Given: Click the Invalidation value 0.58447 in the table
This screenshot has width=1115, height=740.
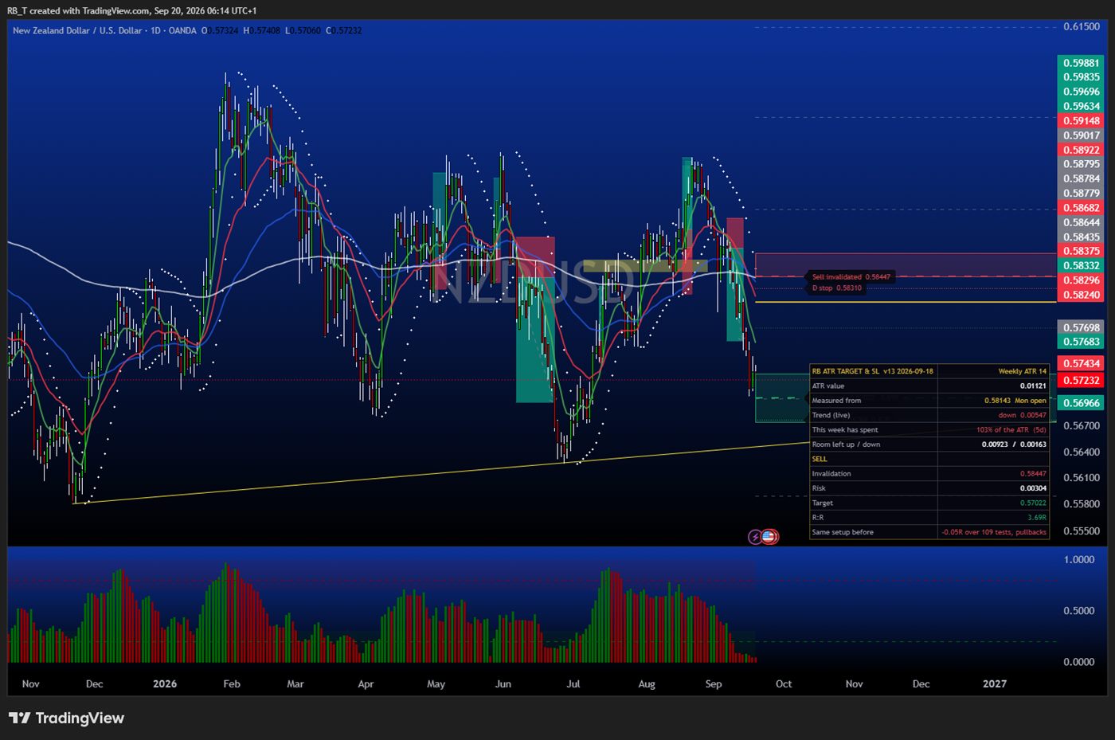Looking at the screenshot, I should click(x=1033, y=474).
